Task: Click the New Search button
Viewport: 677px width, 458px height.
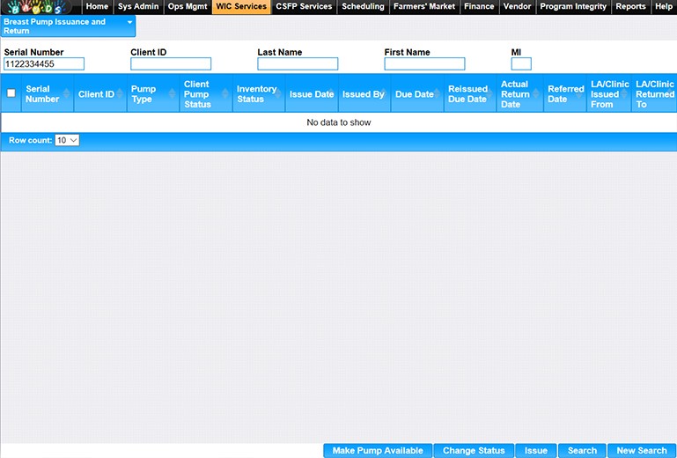Action: click(642, 451)
